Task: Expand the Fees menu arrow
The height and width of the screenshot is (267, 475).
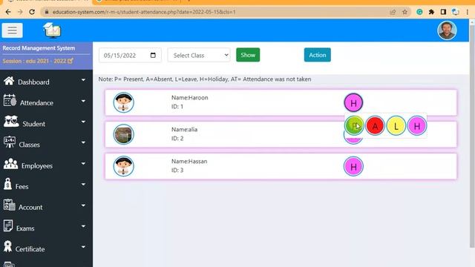Action: tap(83, 185)
